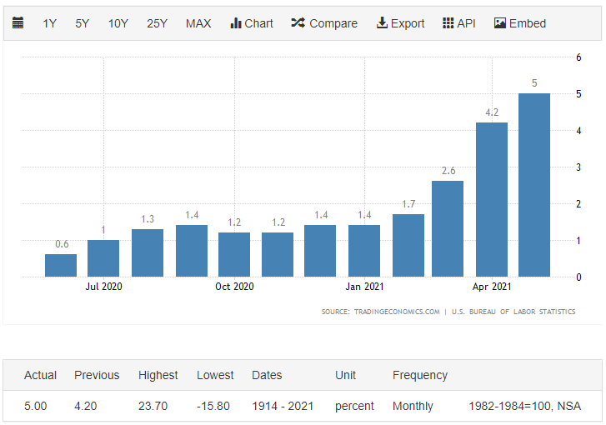Click the shortest bar labeled 0.6
The image size is (606, 425).
(61, 265)
